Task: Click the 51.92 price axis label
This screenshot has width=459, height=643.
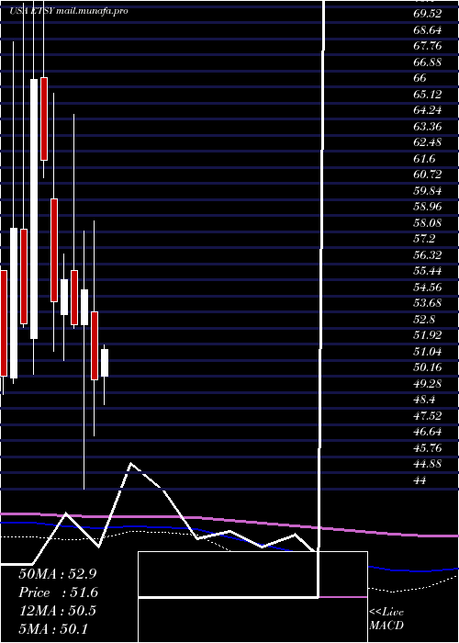Action: (428, 335)
